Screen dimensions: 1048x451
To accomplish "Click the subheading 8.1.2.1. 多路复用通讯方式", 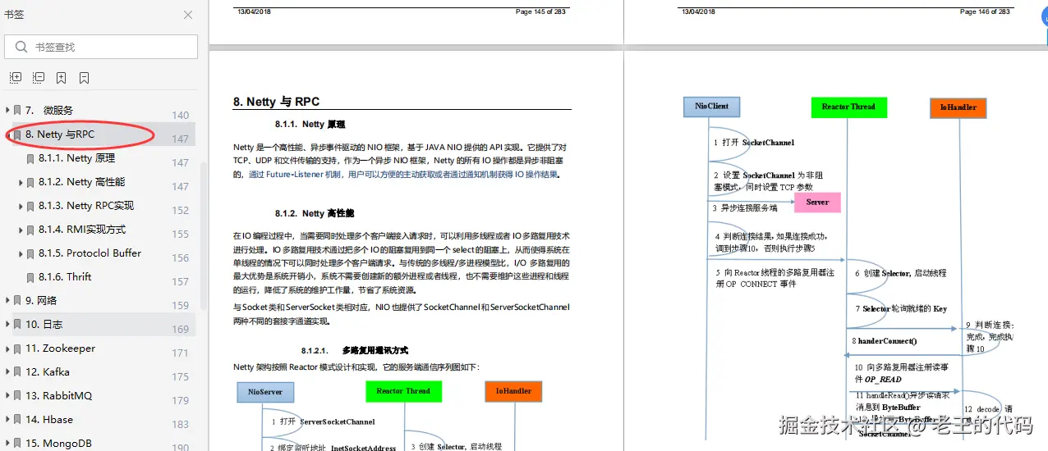I will click(x=355, y=350).
